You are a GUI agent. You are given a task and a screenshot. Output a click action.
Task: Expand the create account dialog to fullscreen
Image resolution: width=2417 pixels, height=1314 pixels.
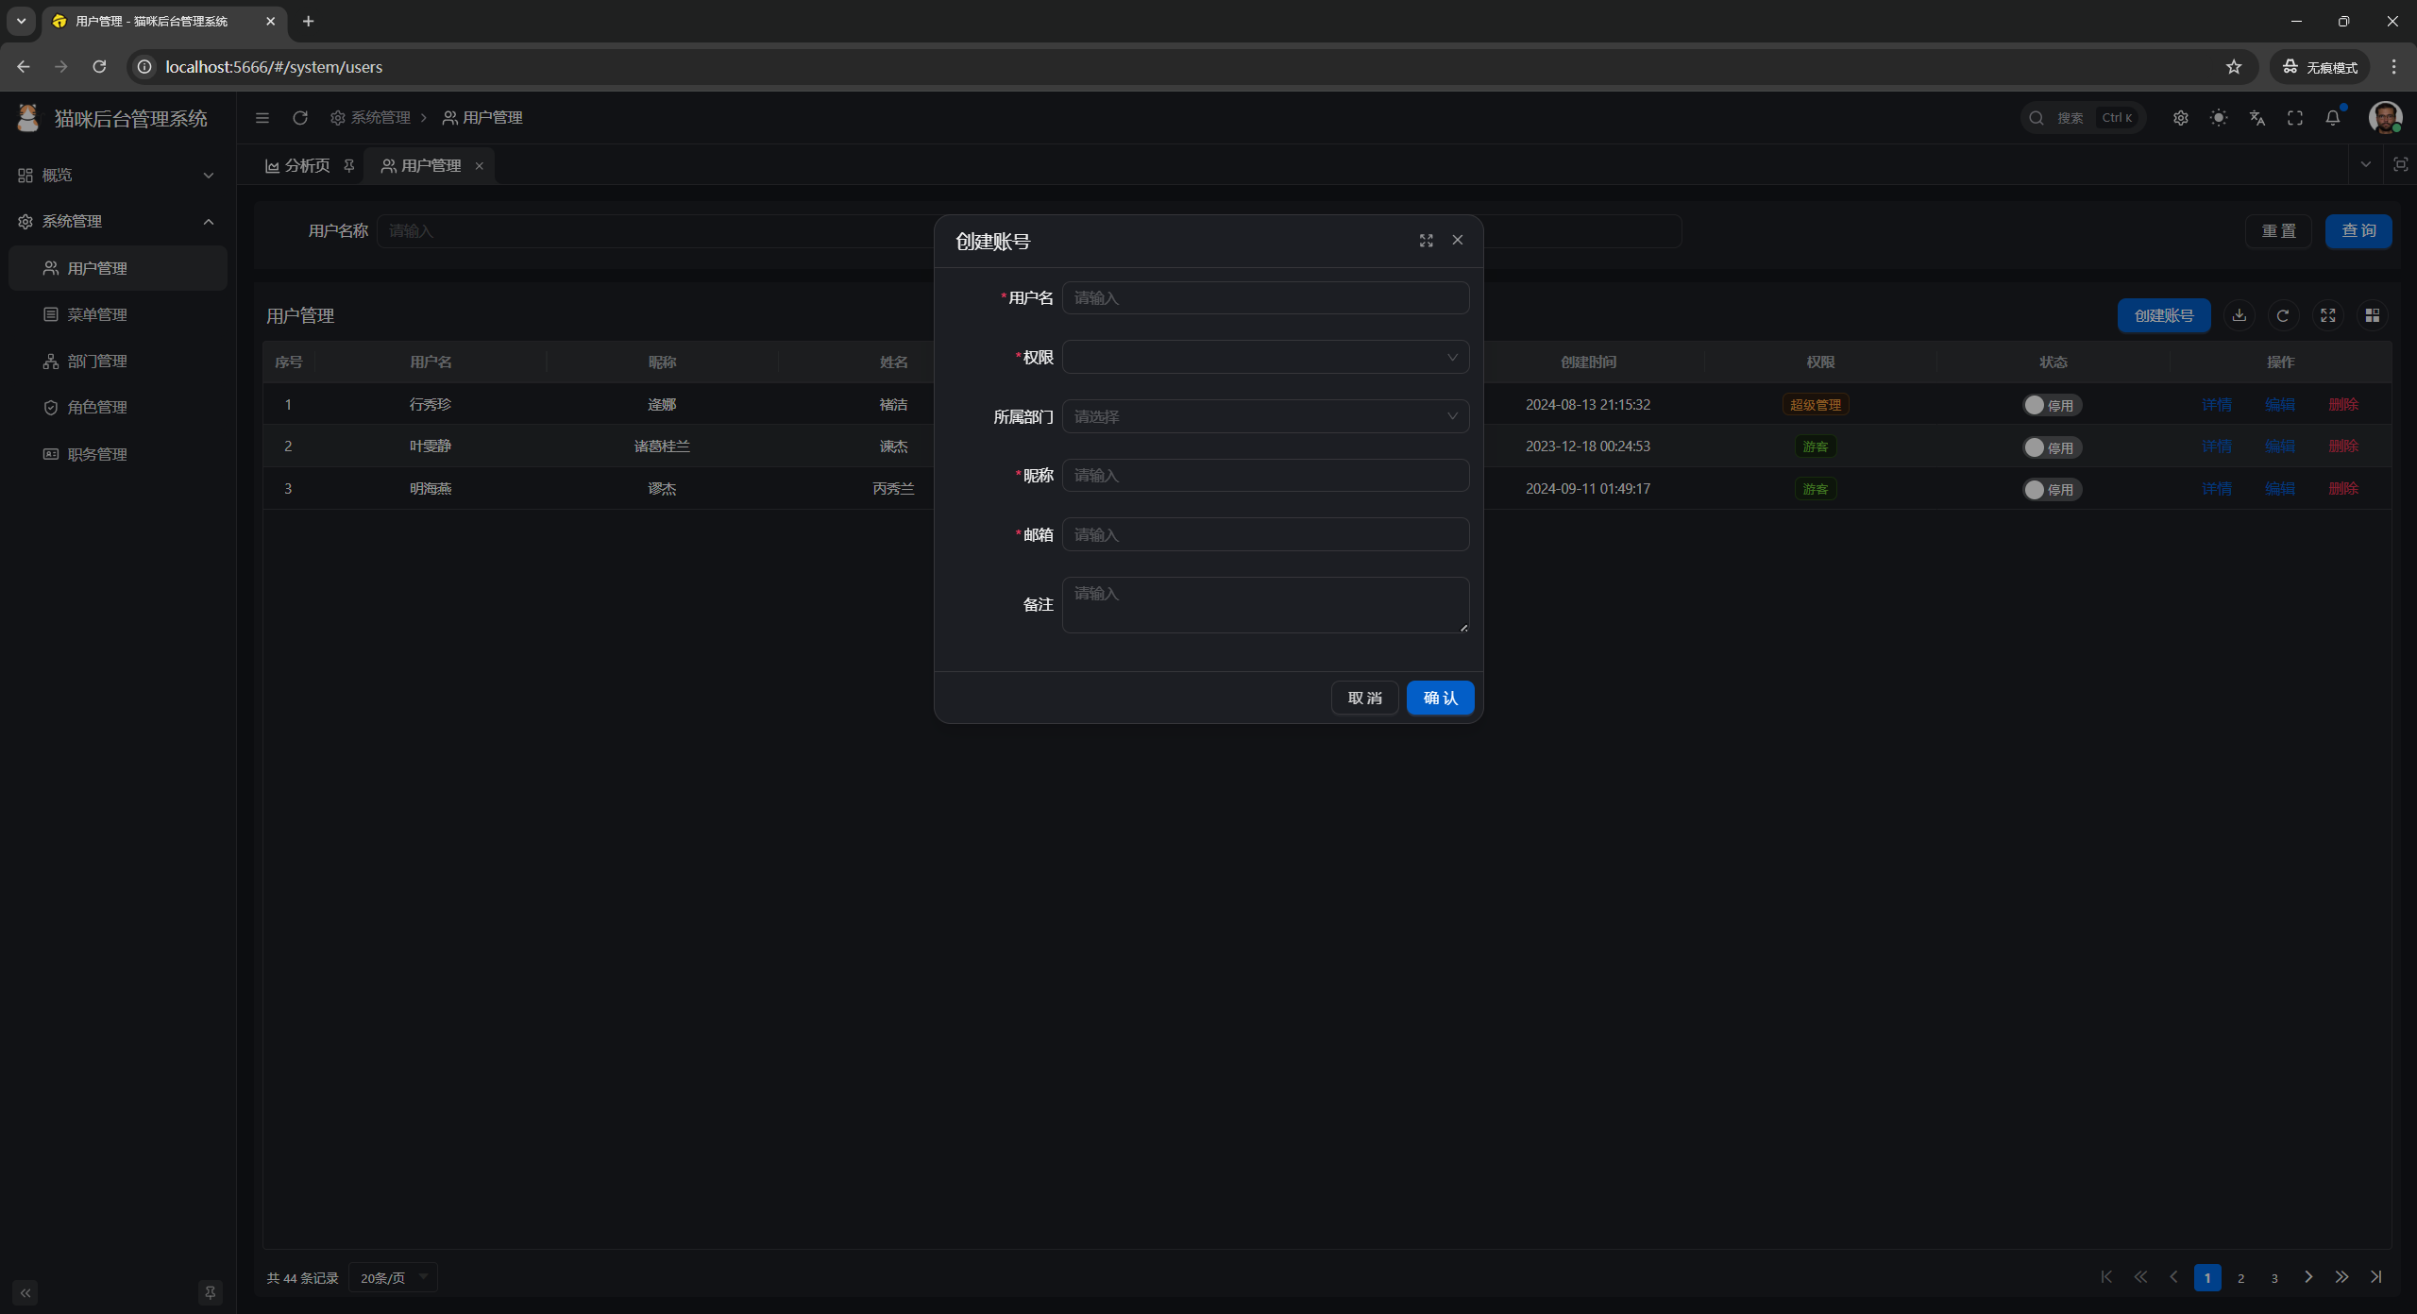coord(1426,241)
